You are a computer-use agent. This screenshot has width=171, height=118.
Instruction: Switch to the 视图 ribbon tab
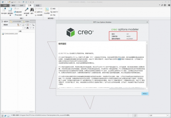(x=38, y=5)
